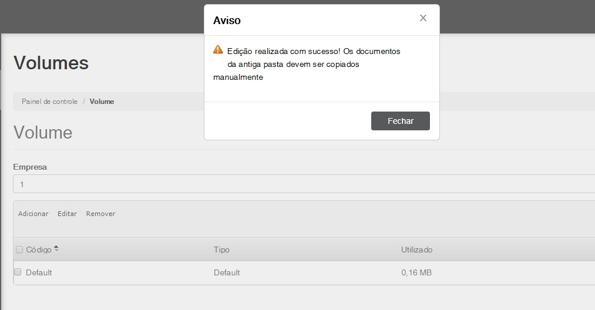Click Remover in the volume toolbar

[100, 214]
